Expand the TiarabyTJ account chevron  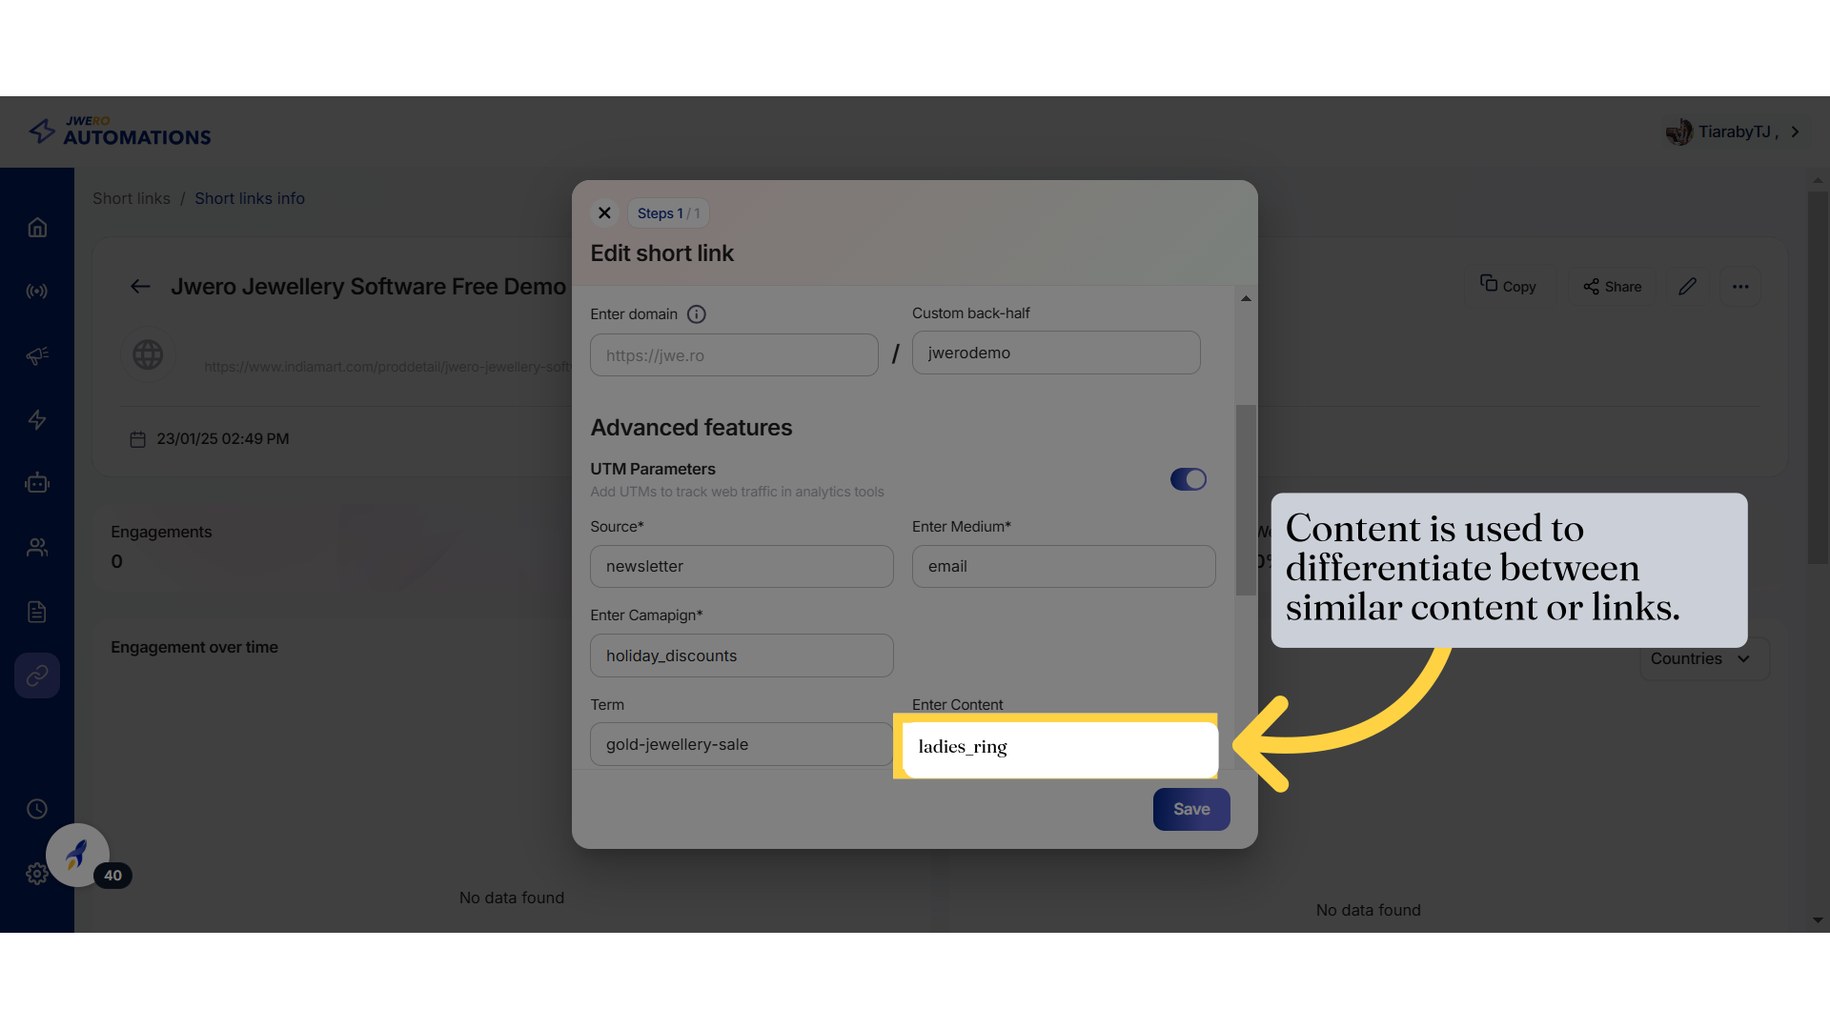pos(1796,131)
